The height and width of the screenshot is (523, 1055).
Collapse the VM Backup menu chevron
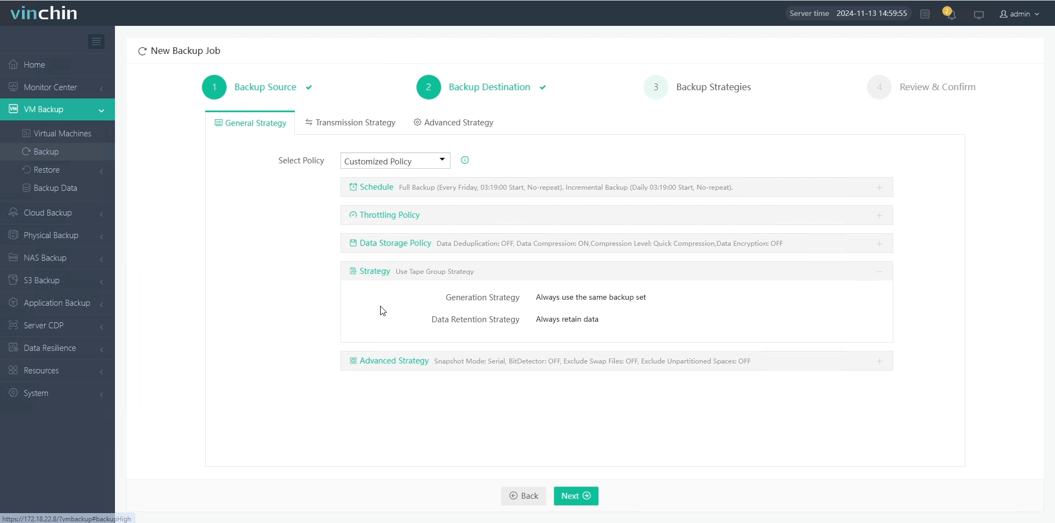click(101, 111)
